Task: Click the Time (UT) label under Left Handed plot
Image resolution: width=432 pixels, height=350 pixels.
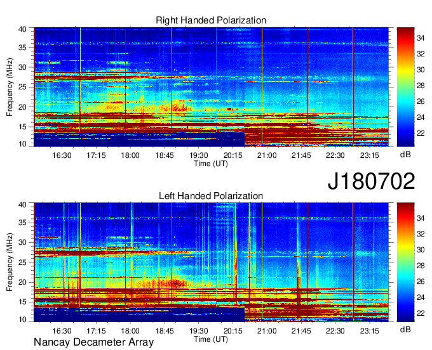Action: [211, 339]
